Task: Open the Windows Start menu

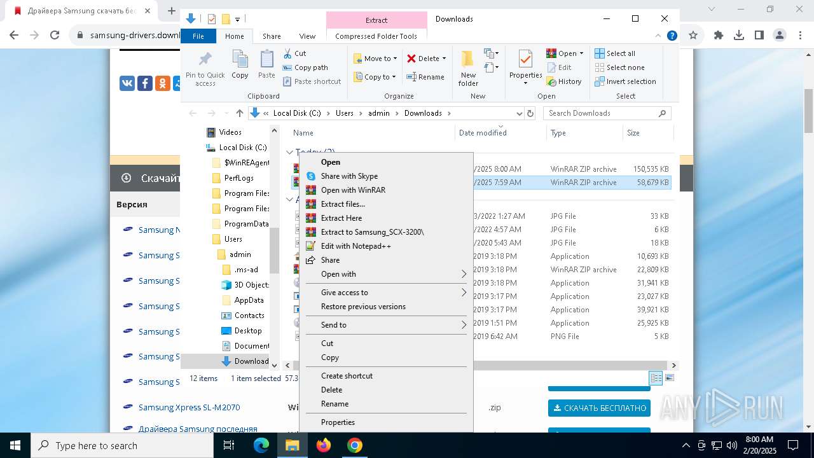Action: coord(15,445)
